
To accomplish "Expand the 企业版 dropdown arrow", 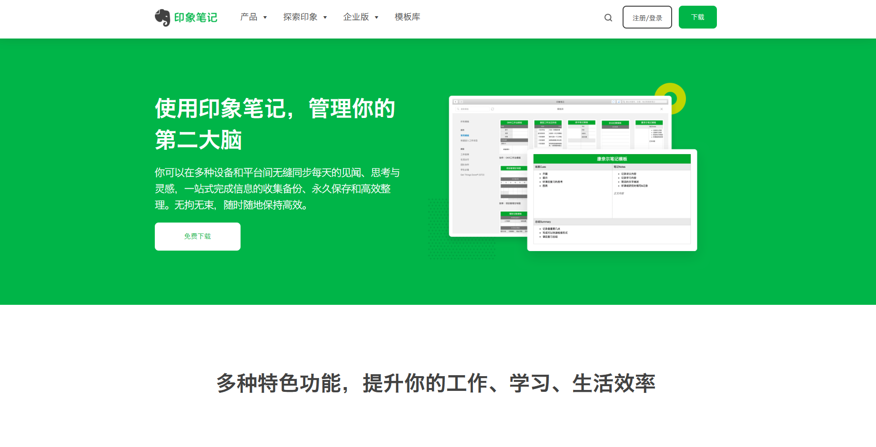I will point(377,18).
